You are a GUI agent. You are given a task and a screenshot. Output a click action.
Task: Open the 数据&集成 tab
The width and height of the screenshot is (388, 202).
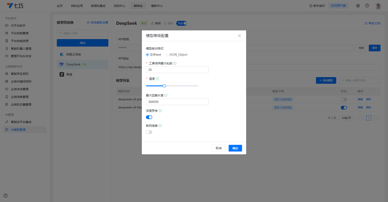pyautogui.click(x=98, y=6)
